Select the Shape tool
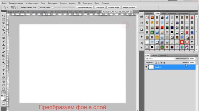Image resolution: width=199 pixels, height=111 pixels. tap(3, 77)
